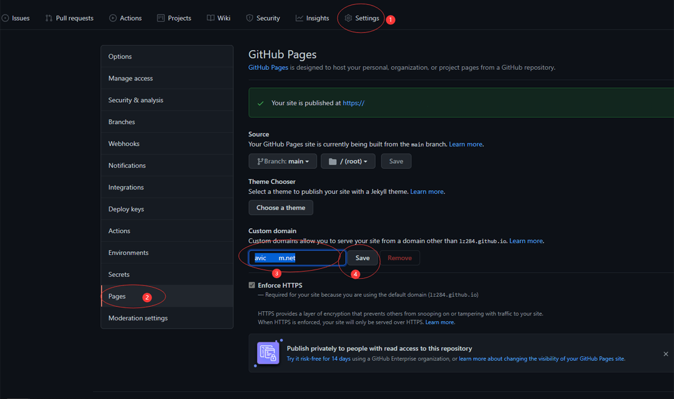
Task: Open the published site https link
Action: (x=353, y=103)
